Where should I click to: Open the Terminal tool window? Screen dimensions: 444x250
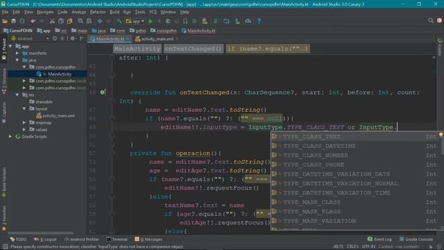(x=117, y=240)
